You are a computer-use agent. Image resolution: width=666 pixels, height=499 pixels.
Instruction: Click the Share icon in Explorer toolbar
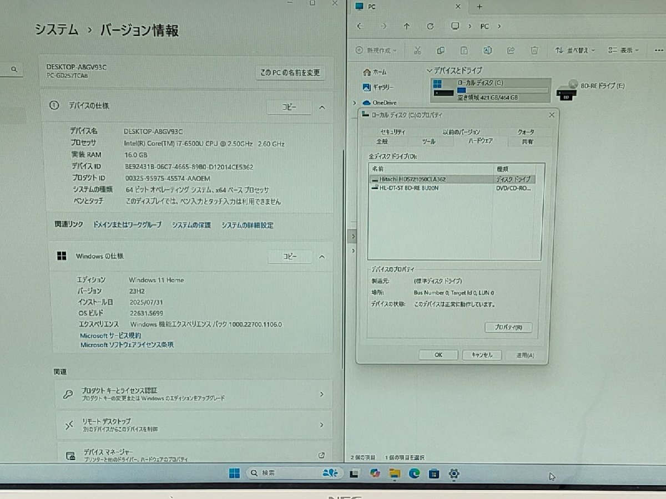(511, 50)
